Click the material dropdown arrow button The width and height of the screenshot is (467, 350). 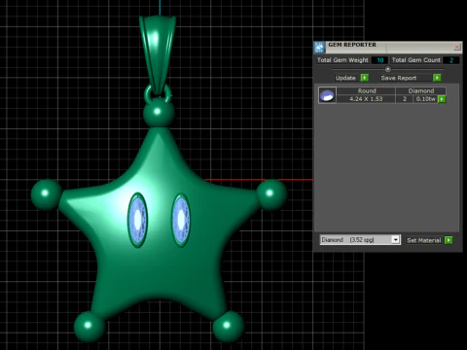click(x=395, y=240)
